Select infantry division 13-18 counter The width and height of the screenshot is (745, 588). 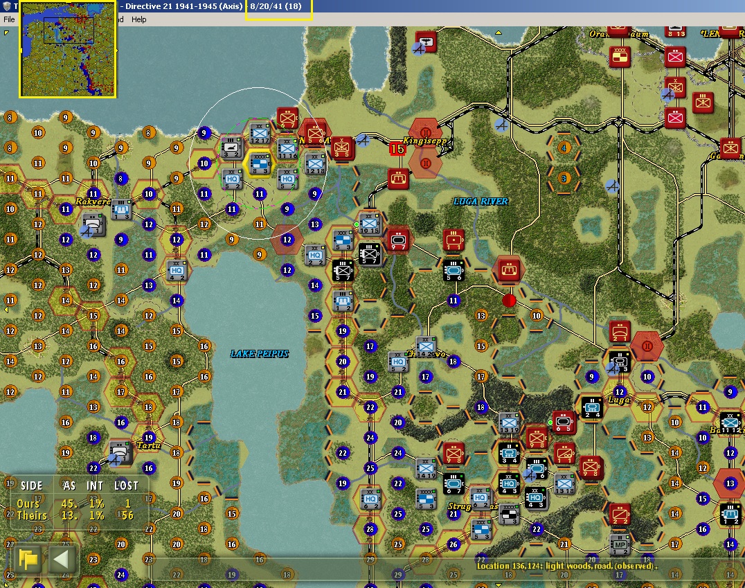(564, 484)
